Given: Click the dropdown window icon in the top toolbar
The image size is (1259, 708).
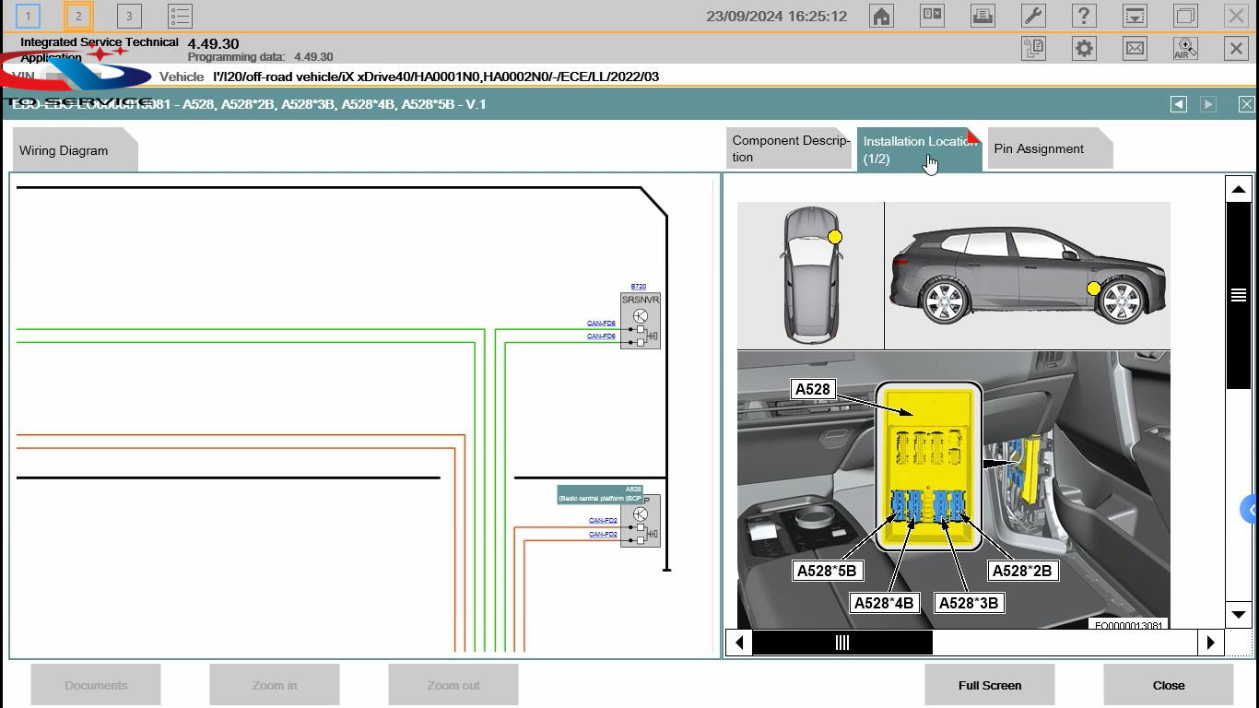Looking at the screenshot, I should [x=1135, y=16].
